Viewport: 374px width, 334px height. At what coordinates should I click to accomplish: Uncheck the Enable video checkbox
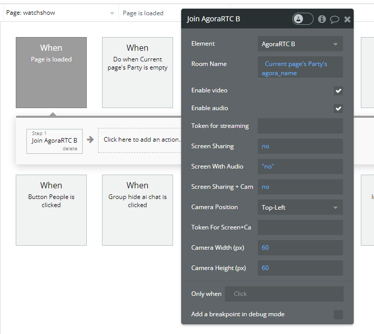(x=338, y=91)
